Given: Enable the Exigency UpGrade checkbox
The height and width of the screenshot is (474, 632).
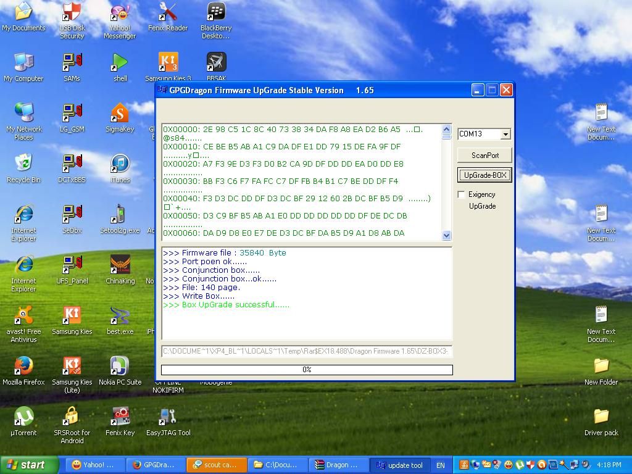Looking at the screenshot, I should [462, 194].
